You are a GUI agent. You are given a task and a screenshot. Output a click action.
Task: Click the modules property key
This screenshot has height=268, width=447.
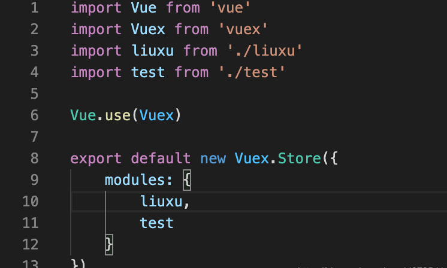pos(135,180)
